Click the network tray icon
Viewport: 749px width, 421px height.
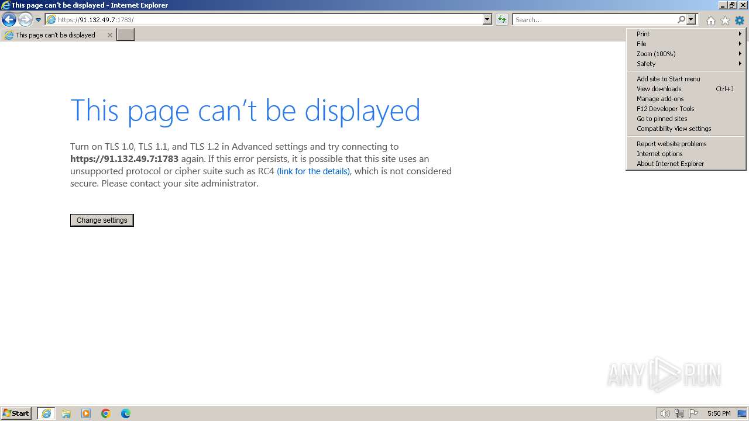click(679, 413)
